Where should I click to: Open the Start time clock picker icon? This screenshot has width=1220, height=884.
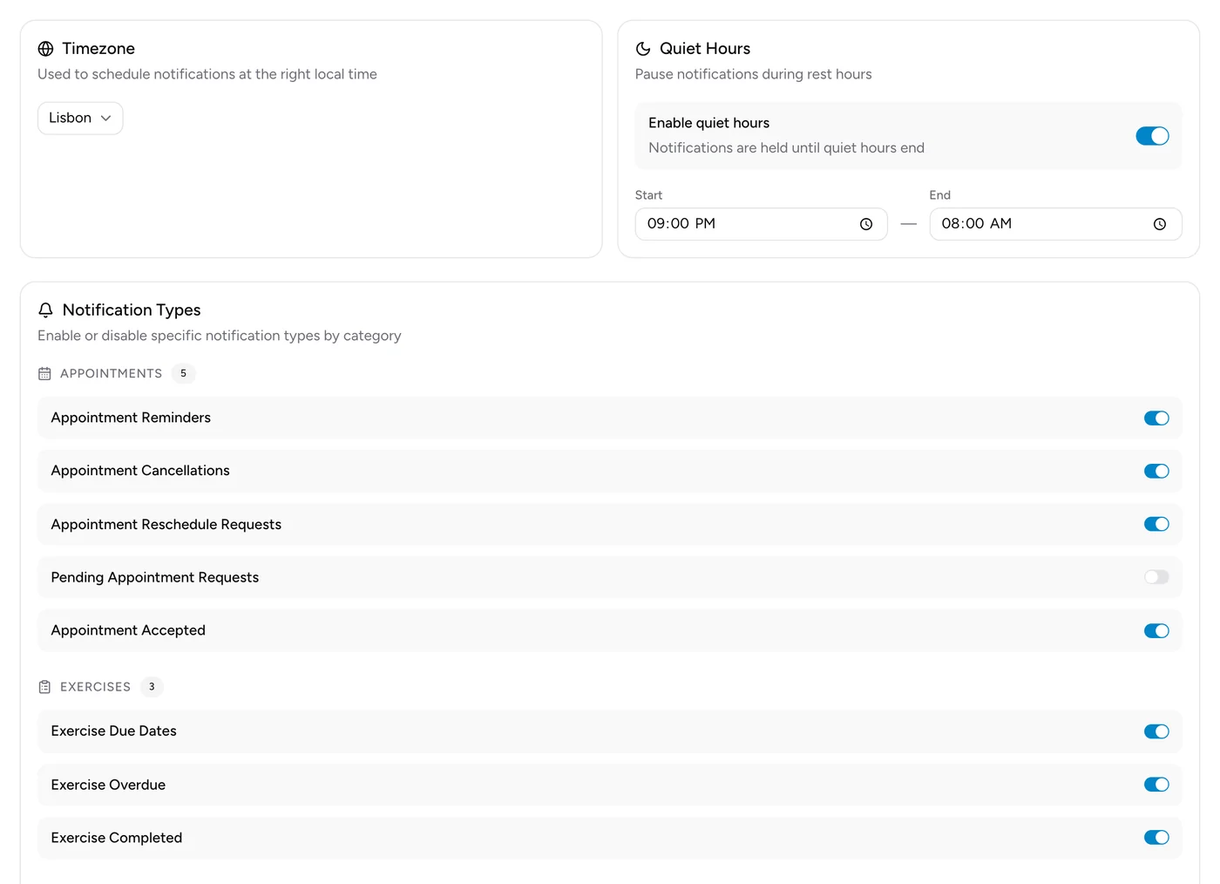866,224
